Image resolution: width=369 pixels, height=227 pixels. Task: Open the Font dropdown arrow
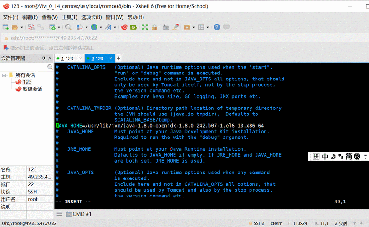point(115,27)
